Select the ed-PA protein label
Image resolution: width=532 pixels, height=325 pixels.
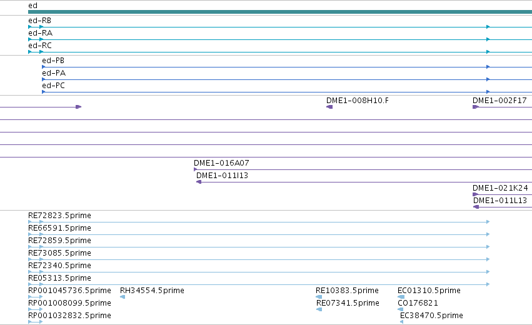click(54, 73)
